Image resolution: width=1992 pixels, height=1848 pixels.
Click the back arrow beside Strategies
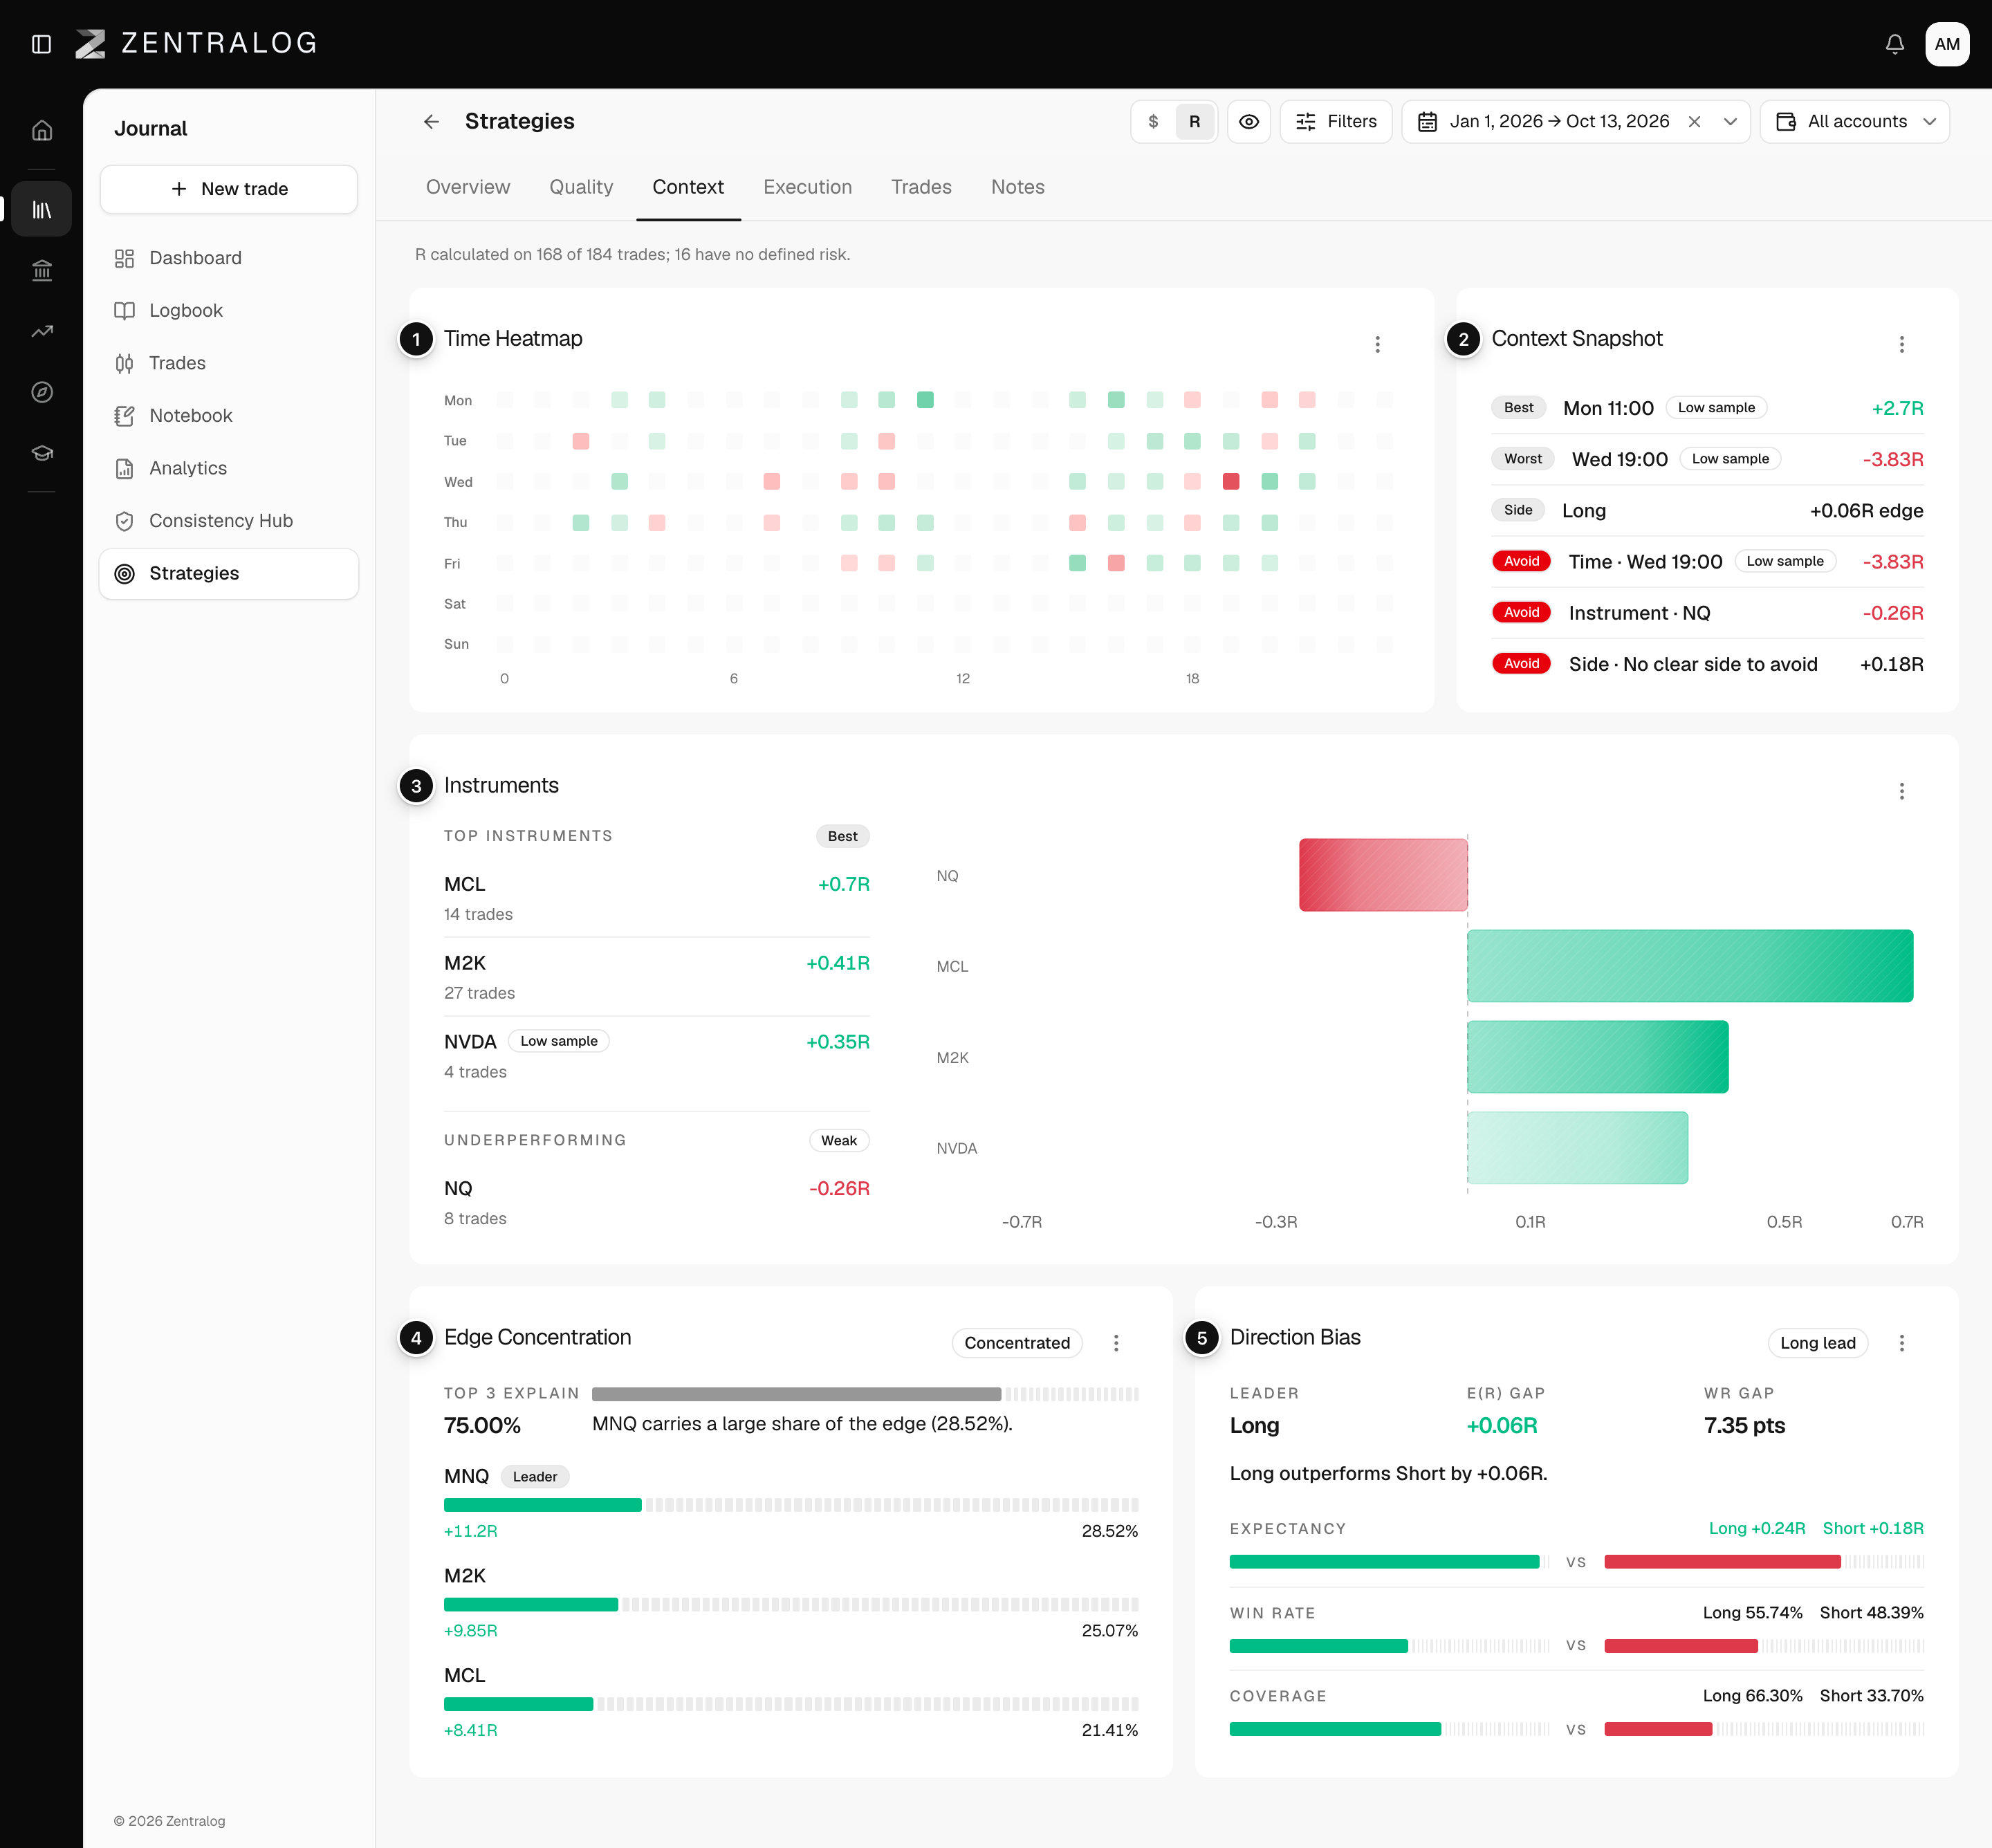coord(431,122)
